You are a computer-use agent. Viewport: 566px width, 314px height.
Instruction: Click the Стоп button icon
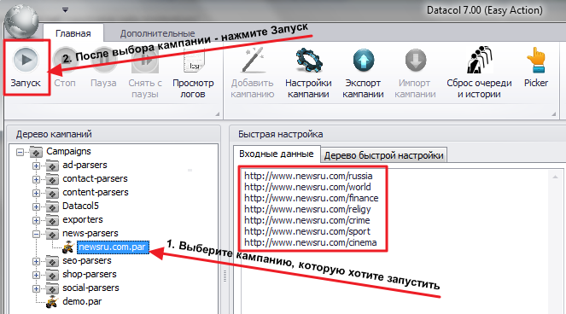[x=65, y=60]
